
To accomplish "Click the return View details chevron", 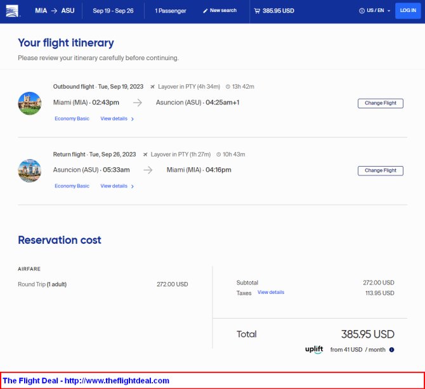I will (133, 186).
